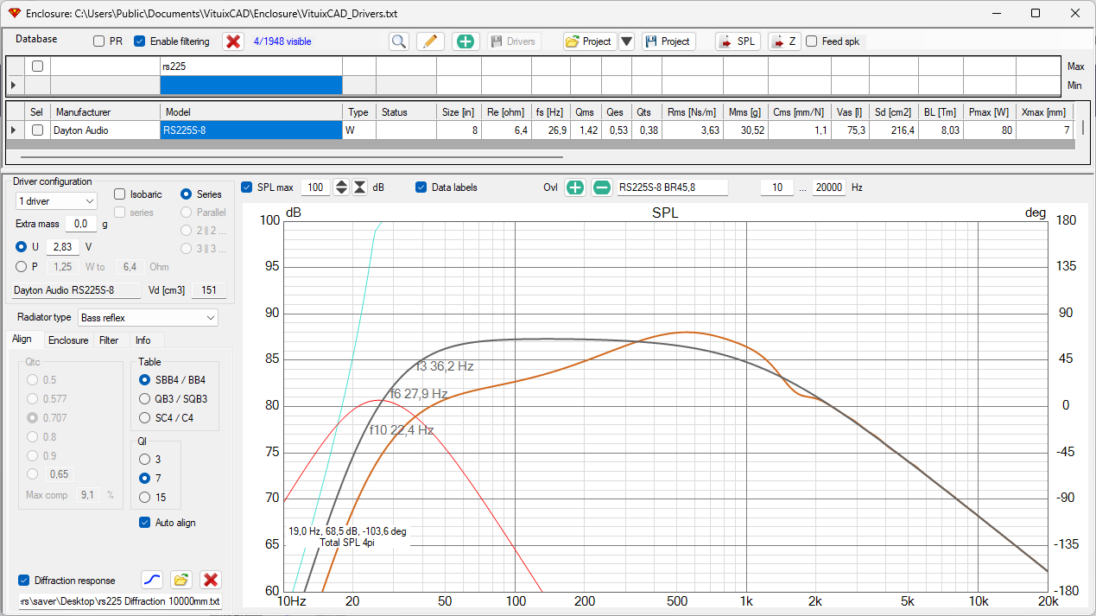Open the 1 driver count dropdown
This screenshot has width=1096, height=616.
coord(56,200)
